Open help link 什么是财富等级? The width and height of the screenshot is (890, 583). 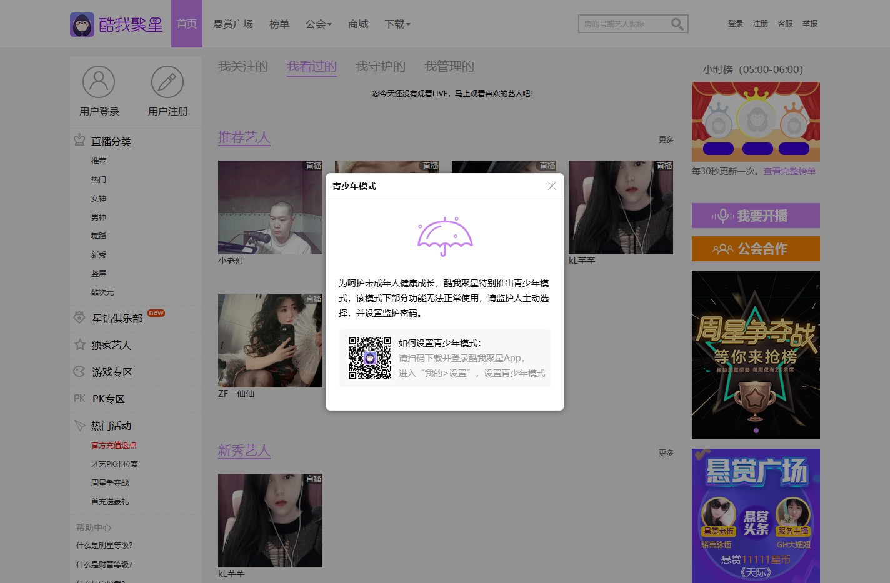tap(104, 564)
